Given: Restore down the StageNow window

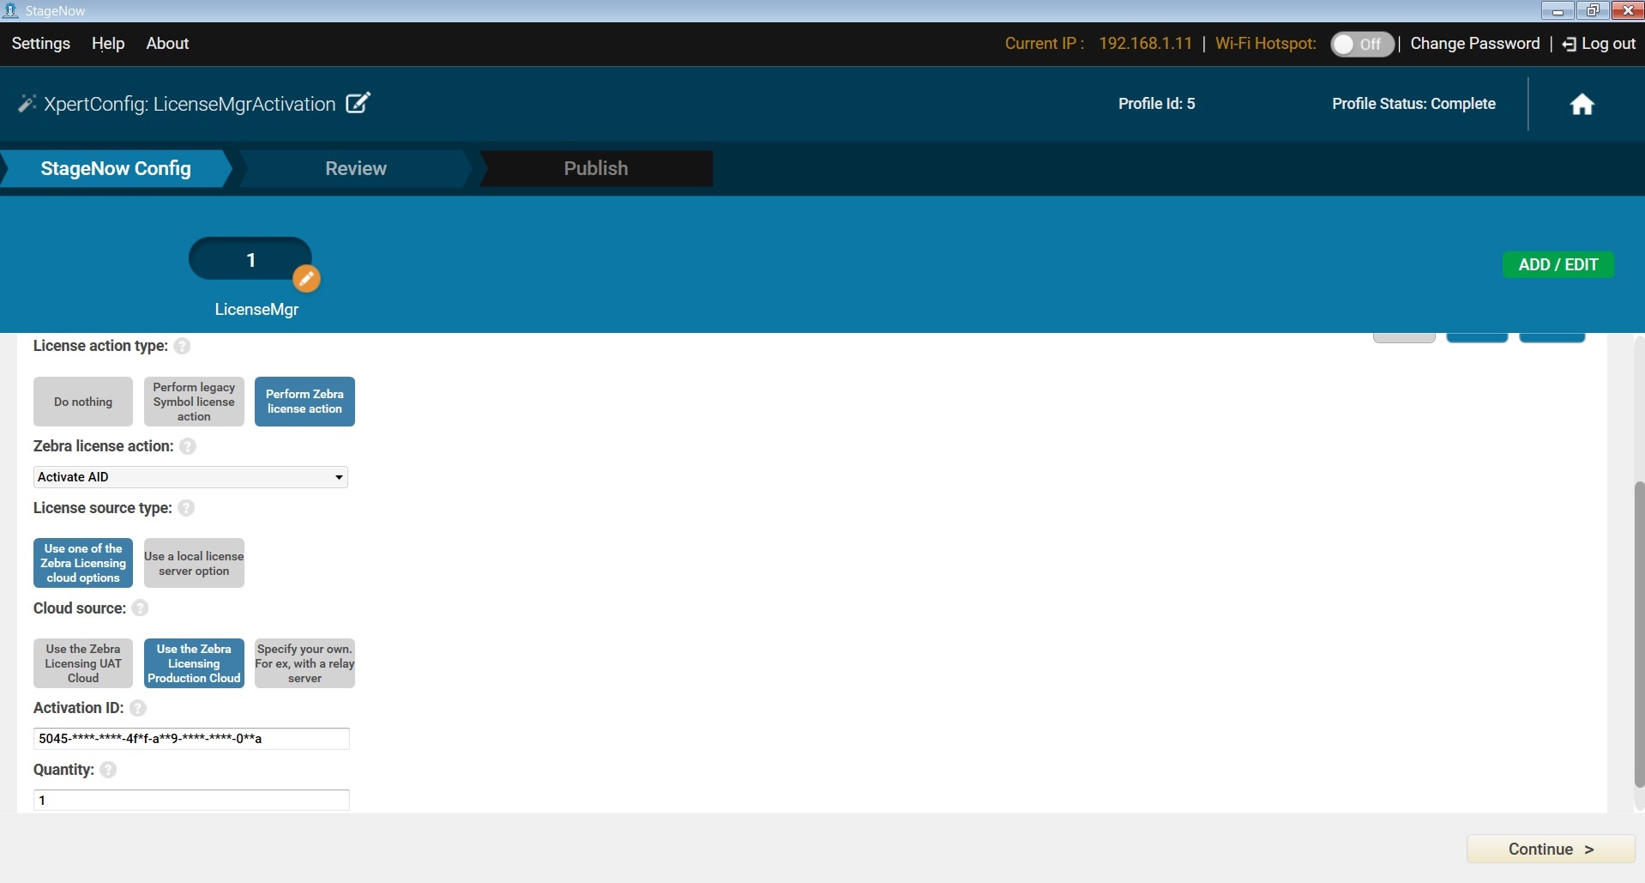Looking at the screenshot, I should tap(1592, 10).
